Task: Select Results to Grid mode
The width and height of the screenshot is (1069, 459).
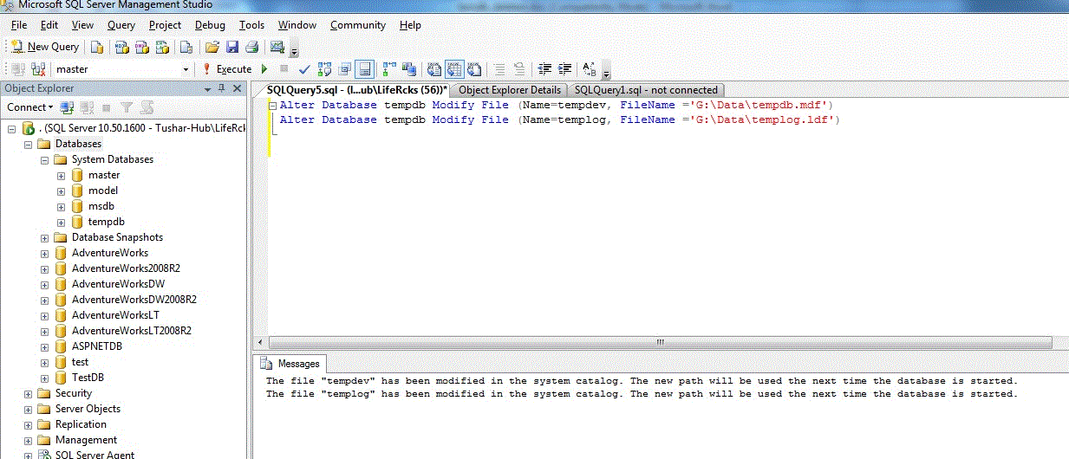Action: tap(454, 69)
